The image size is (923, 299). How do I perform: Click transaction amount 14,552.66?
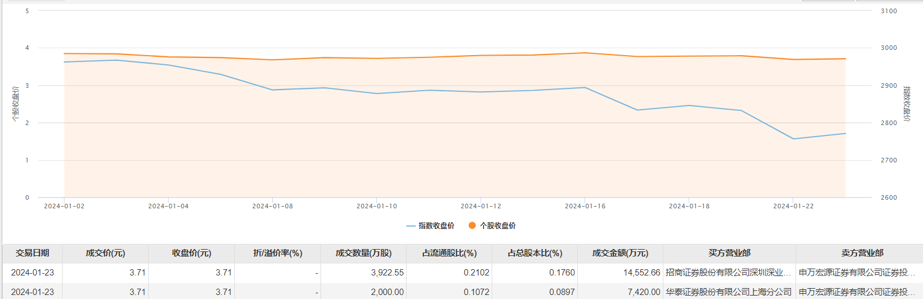642,273
